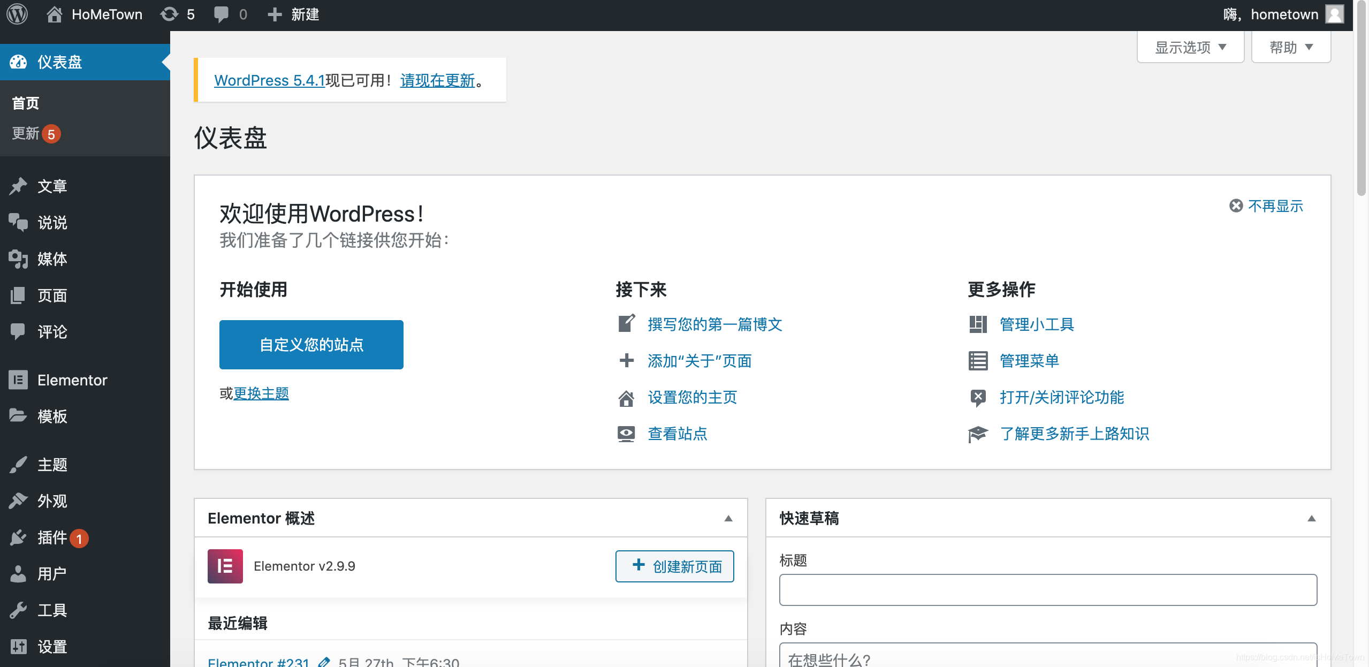
Task: Open 插件 plugins menu in sidebar
Action: coord(52,537)
